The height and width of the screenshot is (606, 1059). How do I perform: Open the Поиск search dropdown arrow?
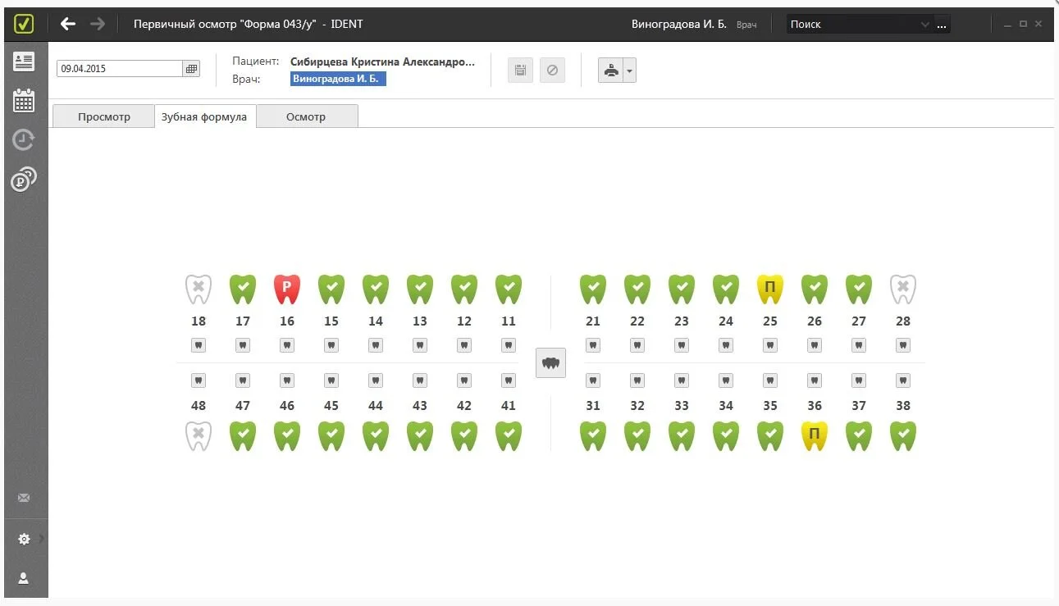point(925,25)
